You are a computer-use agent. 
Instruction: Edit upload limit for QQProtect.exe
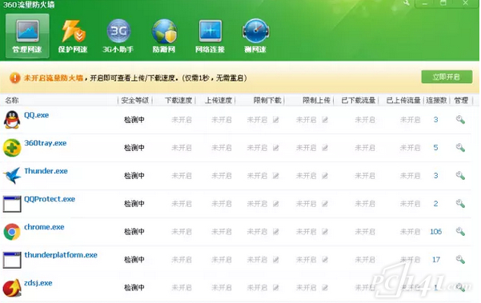[325, 204]
